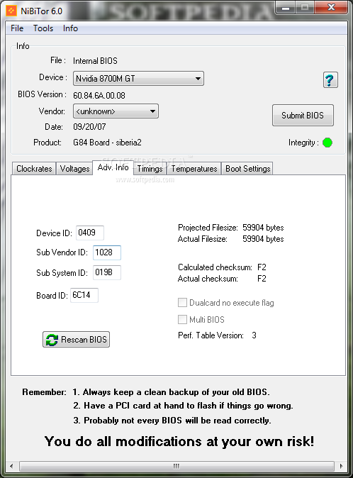
Task: Switch to the Voltages tab
Action: pyautogui.click(x=74, y=169)
